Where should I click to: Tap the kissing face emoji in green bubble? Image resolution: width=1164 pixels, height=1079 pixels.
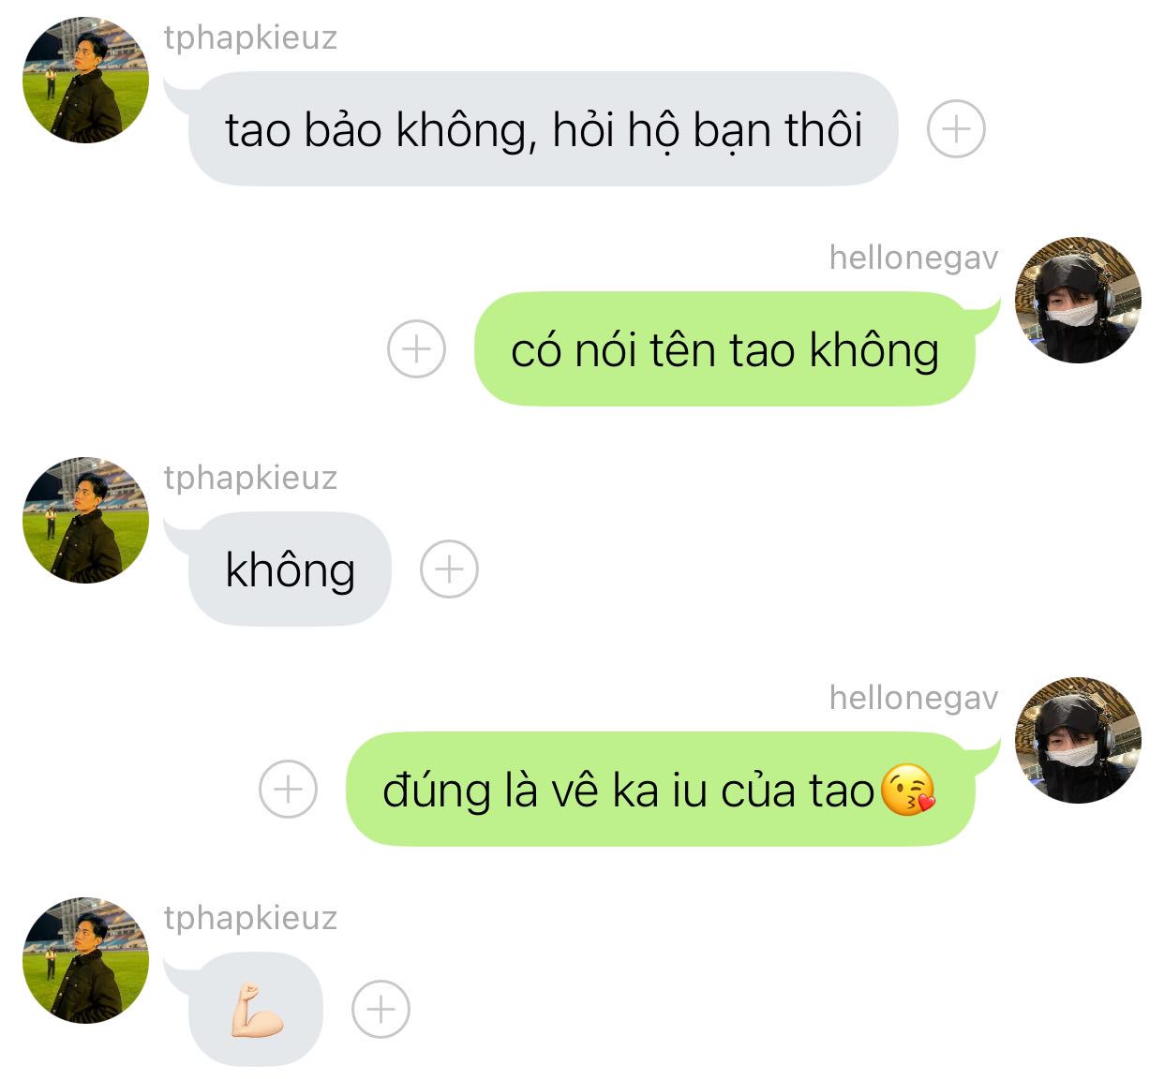point(908,790)
